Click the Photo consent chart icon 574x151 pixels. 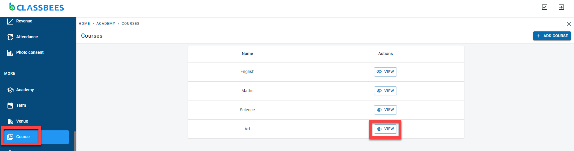[x=10, y=53]
